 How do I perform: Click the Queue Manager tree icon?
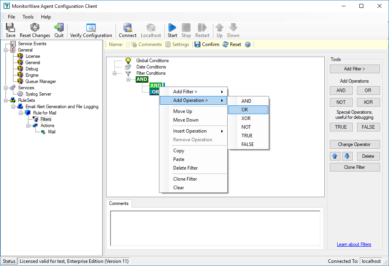(21, 81)
